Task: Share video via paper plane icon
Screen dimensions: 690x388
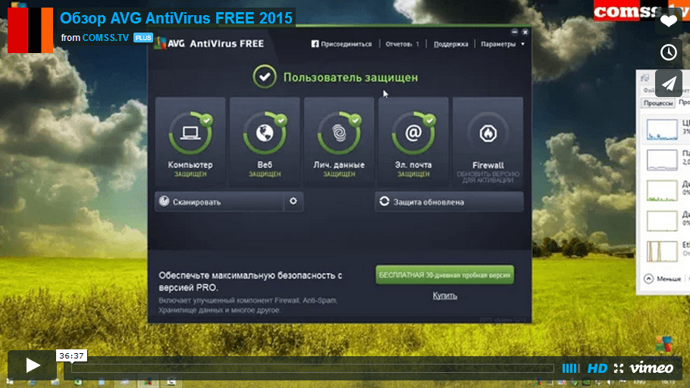Action: coord(669,83)
